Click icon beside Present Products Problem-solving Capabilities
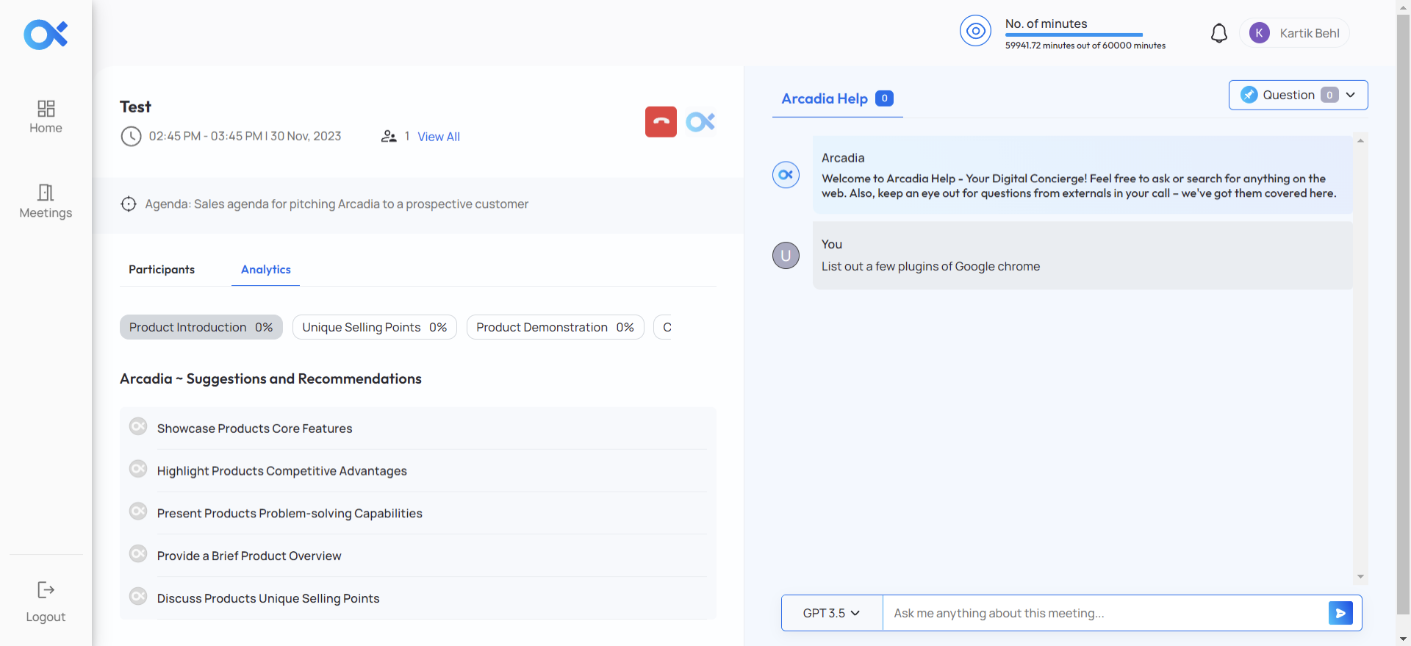1411x646 pixels. click(138, 511)
